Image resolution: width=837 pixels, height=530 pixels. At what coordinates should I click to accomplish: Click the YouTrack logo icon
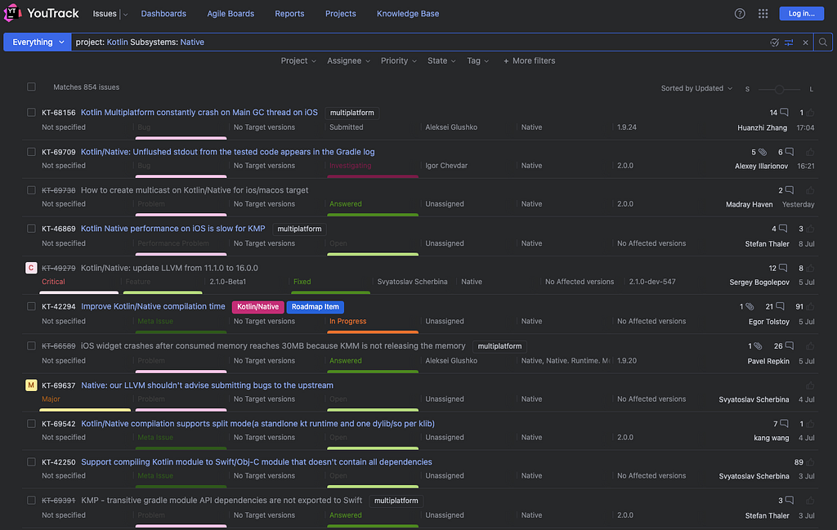click(11, 13)
